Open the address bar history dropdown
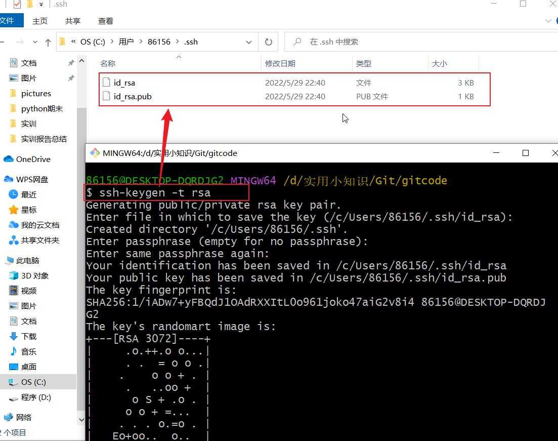The image size is (558, 441). (x=249, y=42)
